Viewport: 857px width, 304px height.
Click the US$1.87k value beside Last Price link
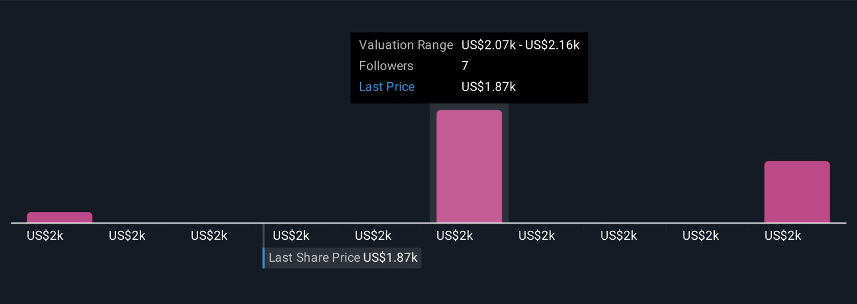click(x=488, y=87)
